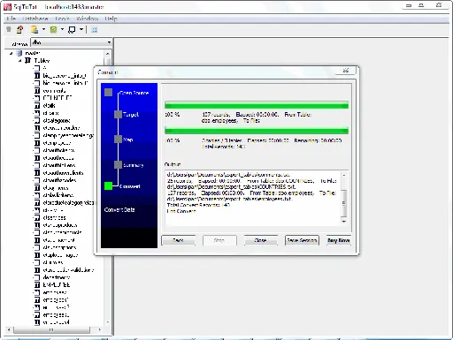The width and height of the screenshot is (453, 340).
Task: Click the small blue window toolbar icon
Action: [x=95, y=30]
